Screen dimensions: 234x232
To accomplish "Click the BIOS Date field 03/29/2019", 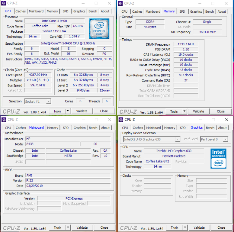I will (x=68, y=186).
